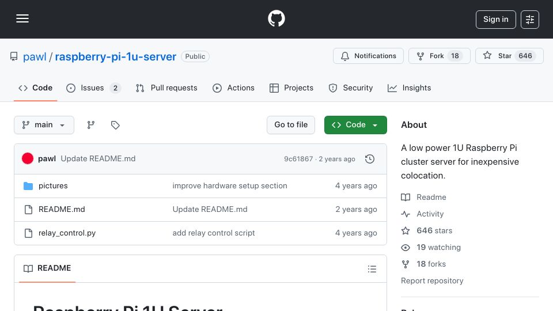553x311 pixels.
Task: View branches via the branch icon
Action: click(x=90, y=125)
